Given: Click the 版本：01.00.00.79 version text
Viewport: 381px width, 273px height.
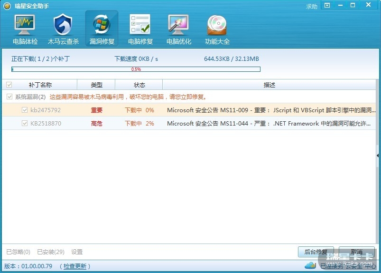Looking at the screenshot, I should click(x=28, y=266).
